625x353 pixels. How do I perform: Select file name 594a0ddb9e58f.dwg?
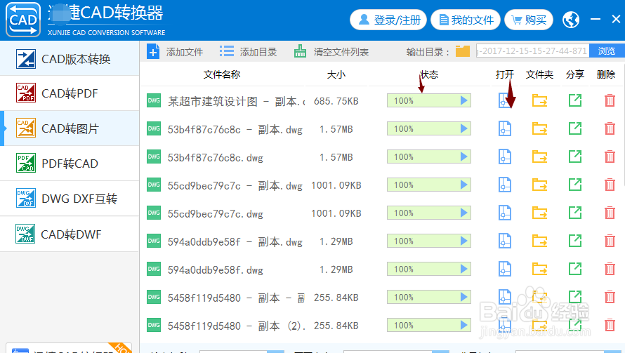coord(216,270)
